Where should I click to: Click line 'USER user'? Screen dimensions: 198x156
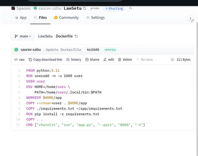click(x=36, y=81)
